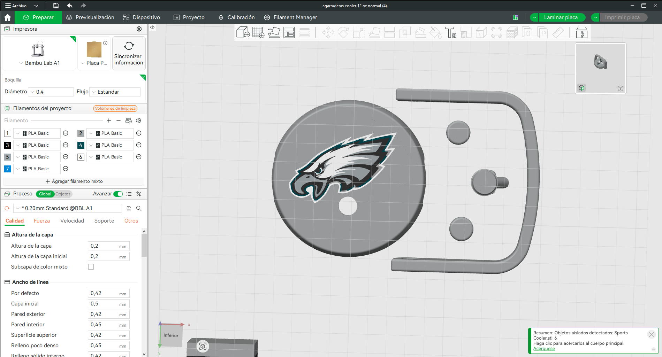
Task: Click the Add plate grid icon
Action: (258, 32)
